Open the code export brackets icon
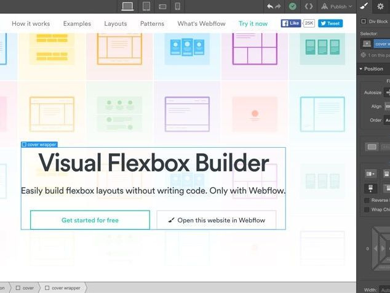This screenshot has width=390, height=293. click(x=309, y=6)
